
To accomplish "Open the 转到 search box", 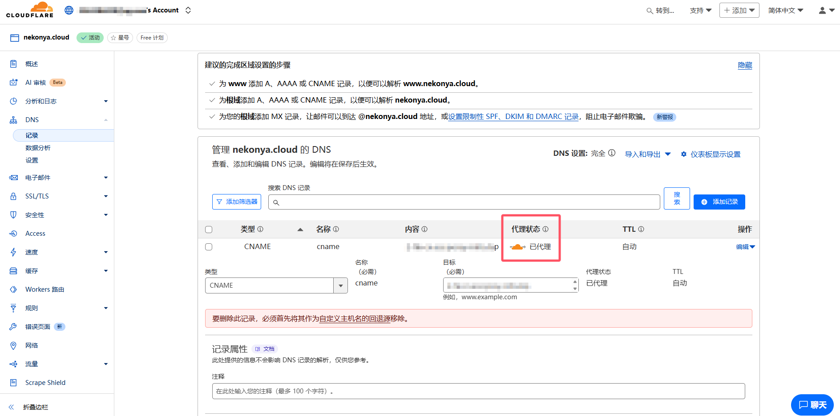I will [660, 11].
